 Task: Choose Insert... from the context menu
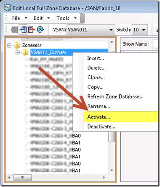click(96, 58)
